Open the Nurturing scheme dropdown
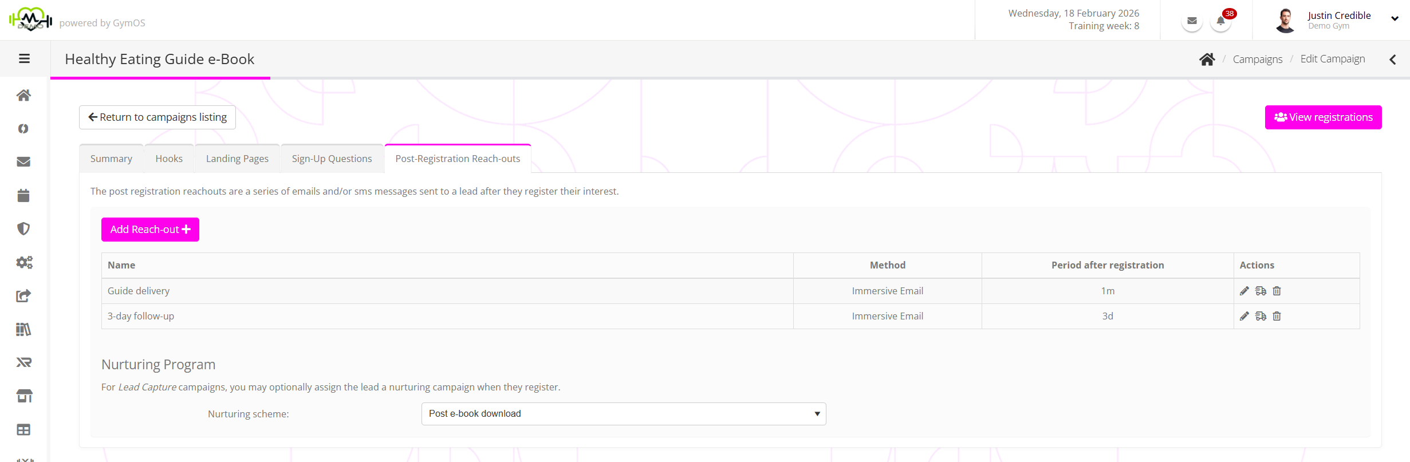Screen dimensions: 1410x462 (x=623, y=414)
